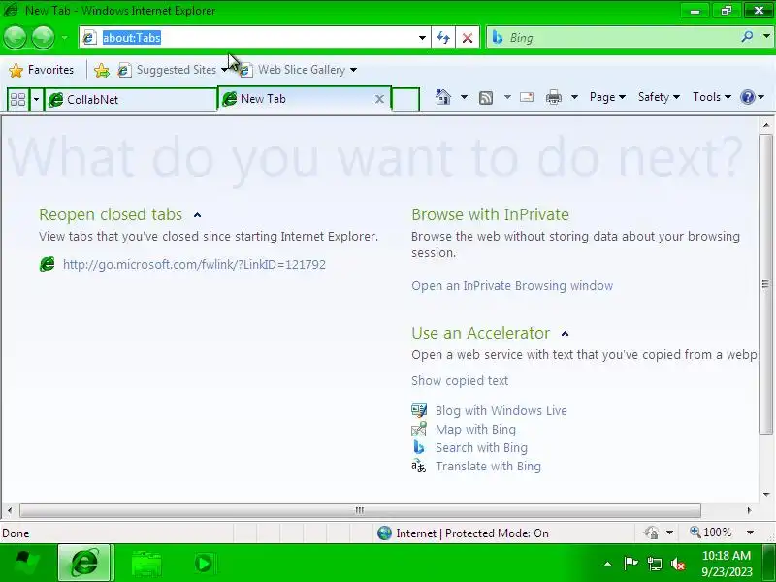Click the search magnifier icon

coord(747,37)
